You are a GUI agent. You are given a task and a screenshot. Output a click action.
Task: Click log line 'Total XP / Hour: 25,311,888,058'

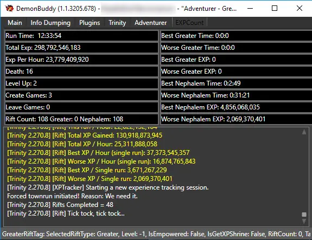pos(82,144)
